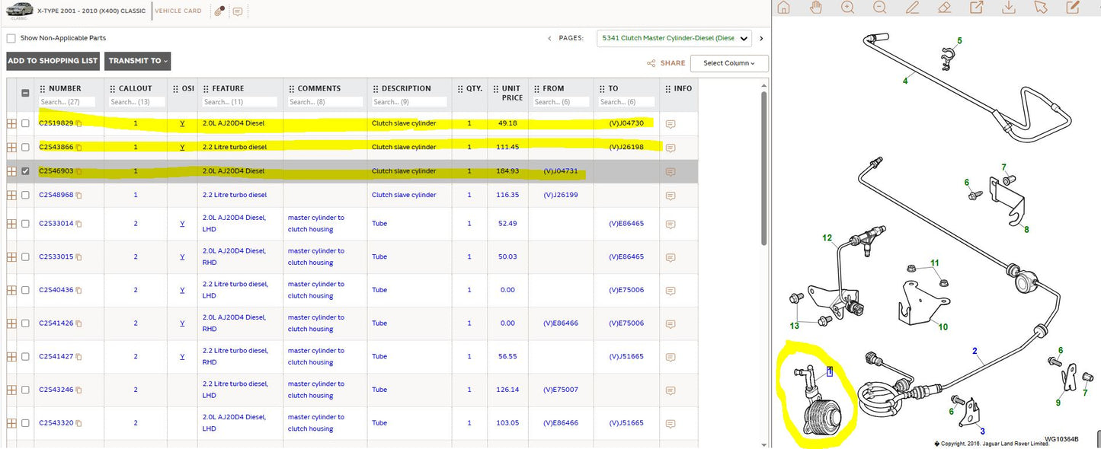The width and height of the screenshot is (1101, 449).
Task: Click the NUMBER column search field
Action: (67, 102)
